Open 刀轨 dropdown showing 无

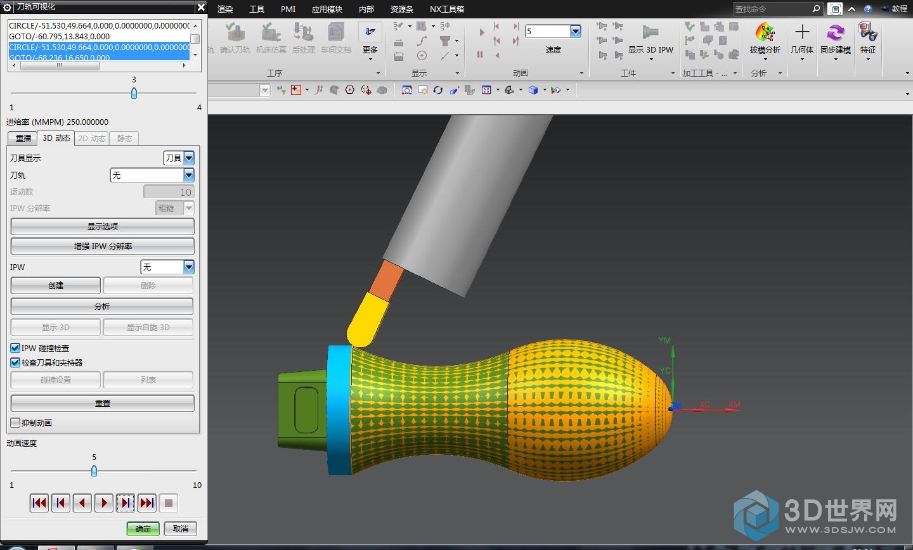click(x=152, y=175)
